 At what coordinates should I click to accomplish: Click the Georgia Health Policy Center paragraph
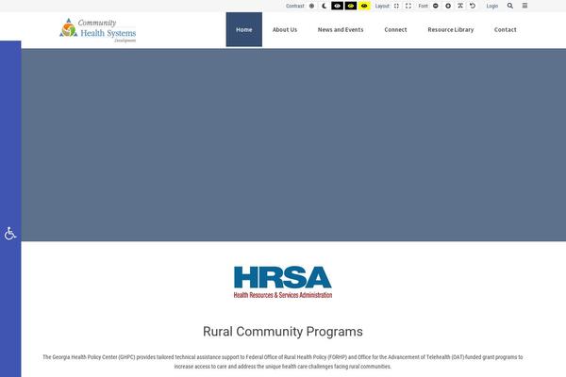283,362
